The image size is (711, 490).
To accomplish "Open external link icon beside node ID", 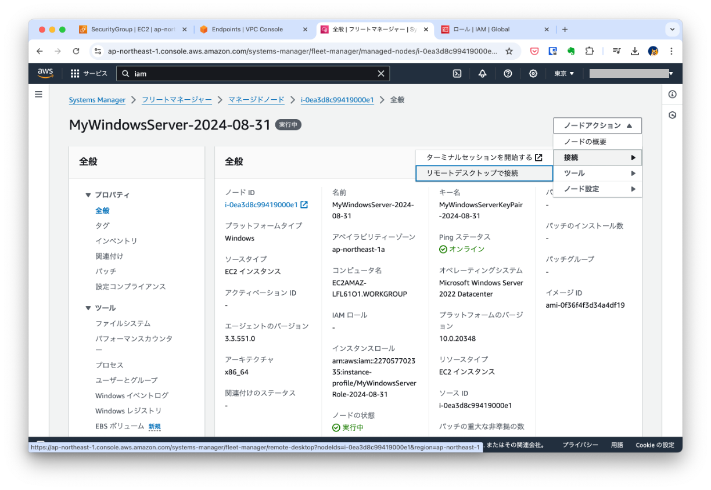I will point(304,205).
